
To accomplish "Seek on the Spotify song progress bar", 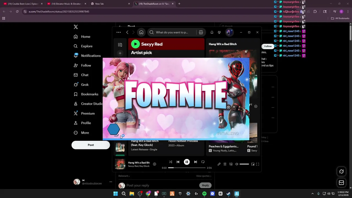I will (x=187, y=168).
